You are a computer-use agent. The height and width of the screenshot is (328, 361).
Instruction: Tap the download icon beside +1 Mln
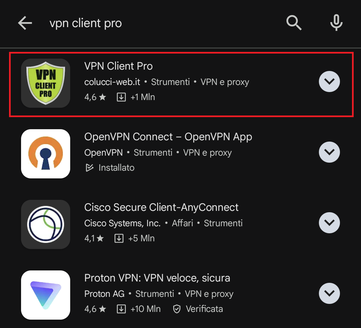(x=121, y=97)
